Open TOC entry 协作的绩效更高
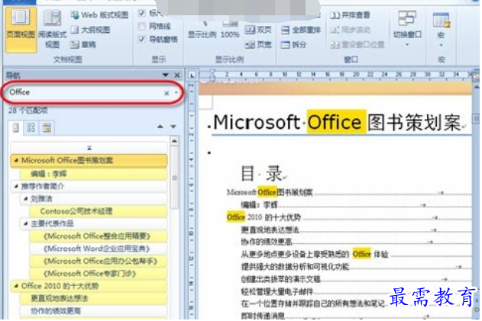The width and height of the screenshot is (482, 321). pyautogui.click(x=266, y=242)
